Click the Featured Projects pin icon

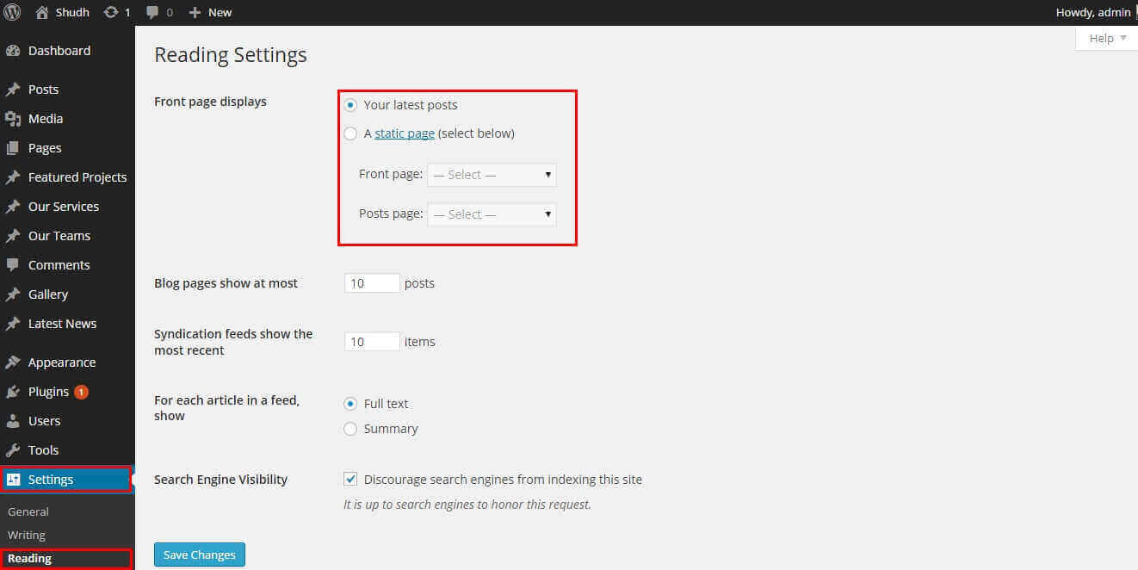point(13,177)
